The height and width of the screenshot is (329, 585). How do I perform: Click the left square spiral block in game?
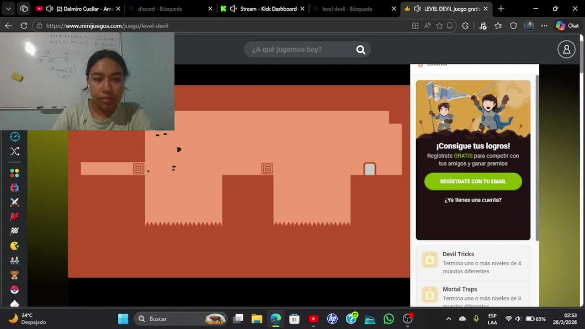[x=138, y=169]
